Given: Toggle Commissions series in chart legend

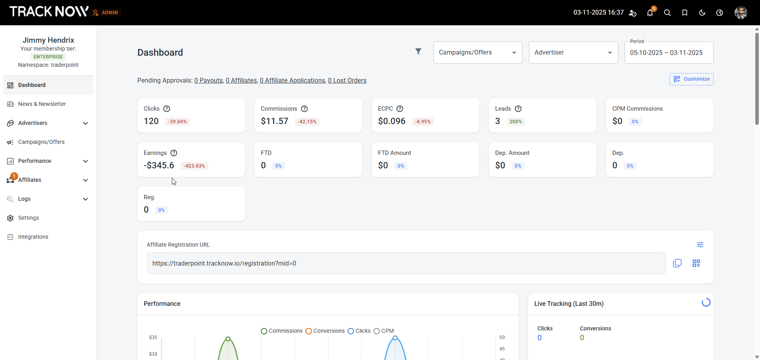Looking at the screenshot, I should (281, 331).
